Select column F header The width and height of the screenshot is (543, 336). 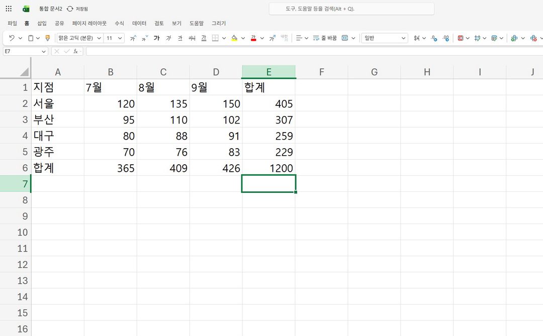322,72
